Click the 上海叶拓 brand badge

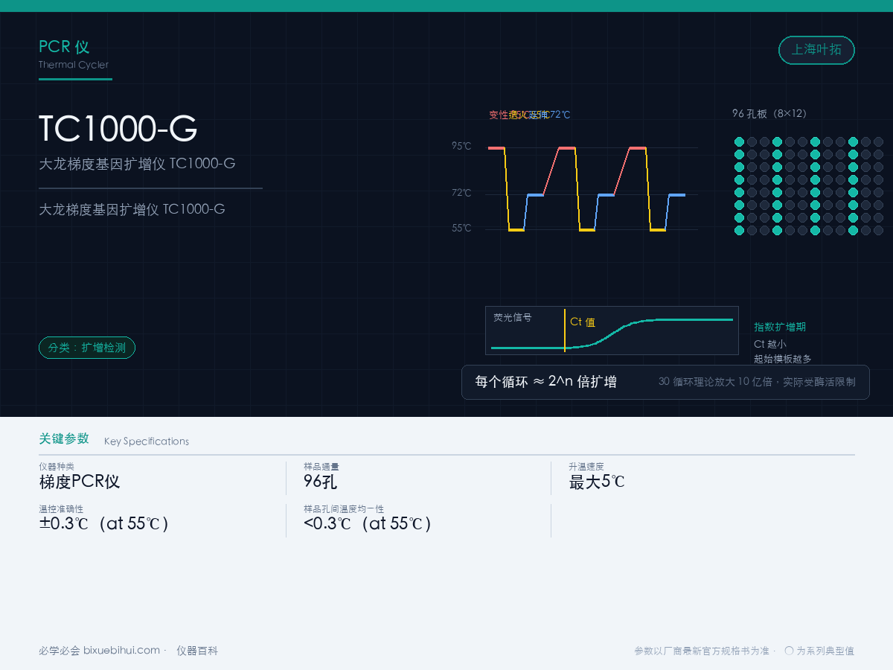[816, 50]
